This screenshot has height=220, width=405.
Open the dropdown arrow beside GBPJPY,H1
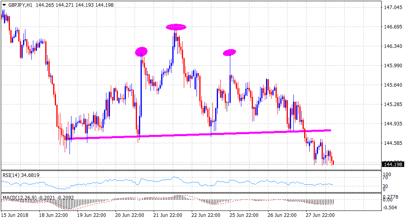click(x=4, y=6)
